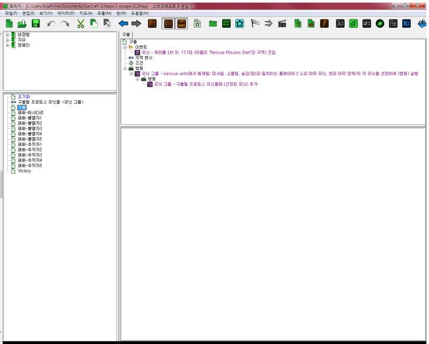The width and height of the screenshot is (429, 344).
Task: Click the green page with clapper icon
Action: pyautogui.click(x=311, y=24)
